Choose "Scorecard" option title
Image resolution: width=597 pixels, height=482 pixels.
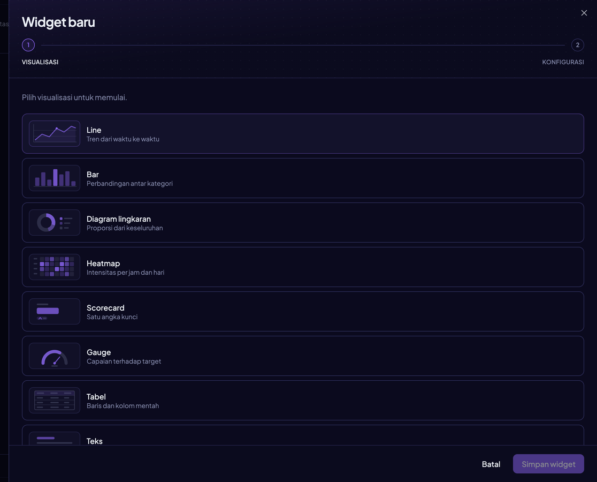pyautogui.click(x=105, y=308)
